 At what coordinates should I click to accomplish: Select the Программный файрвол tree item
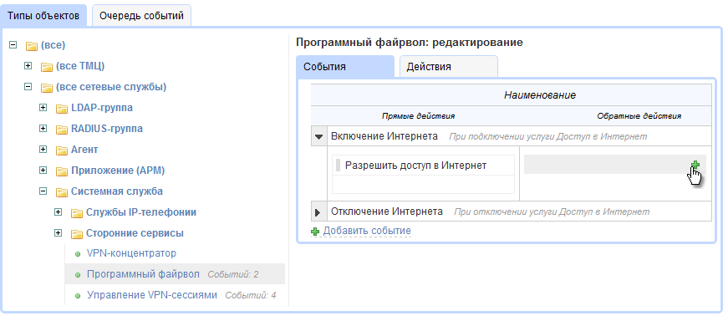143,274
